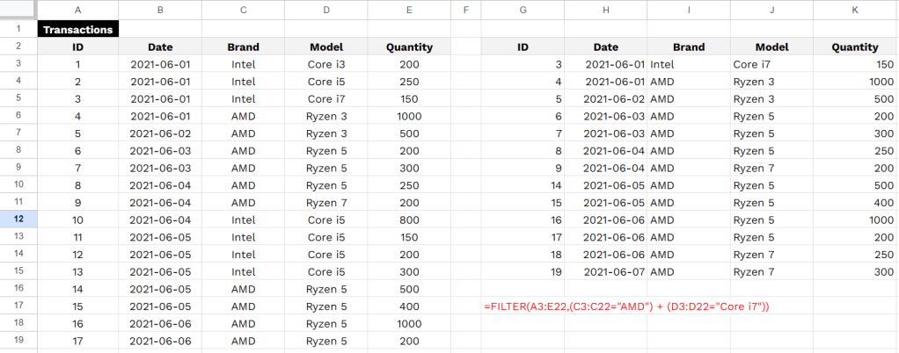Click the Ryzen 7 cell in column D

click(x=326, y=202)
